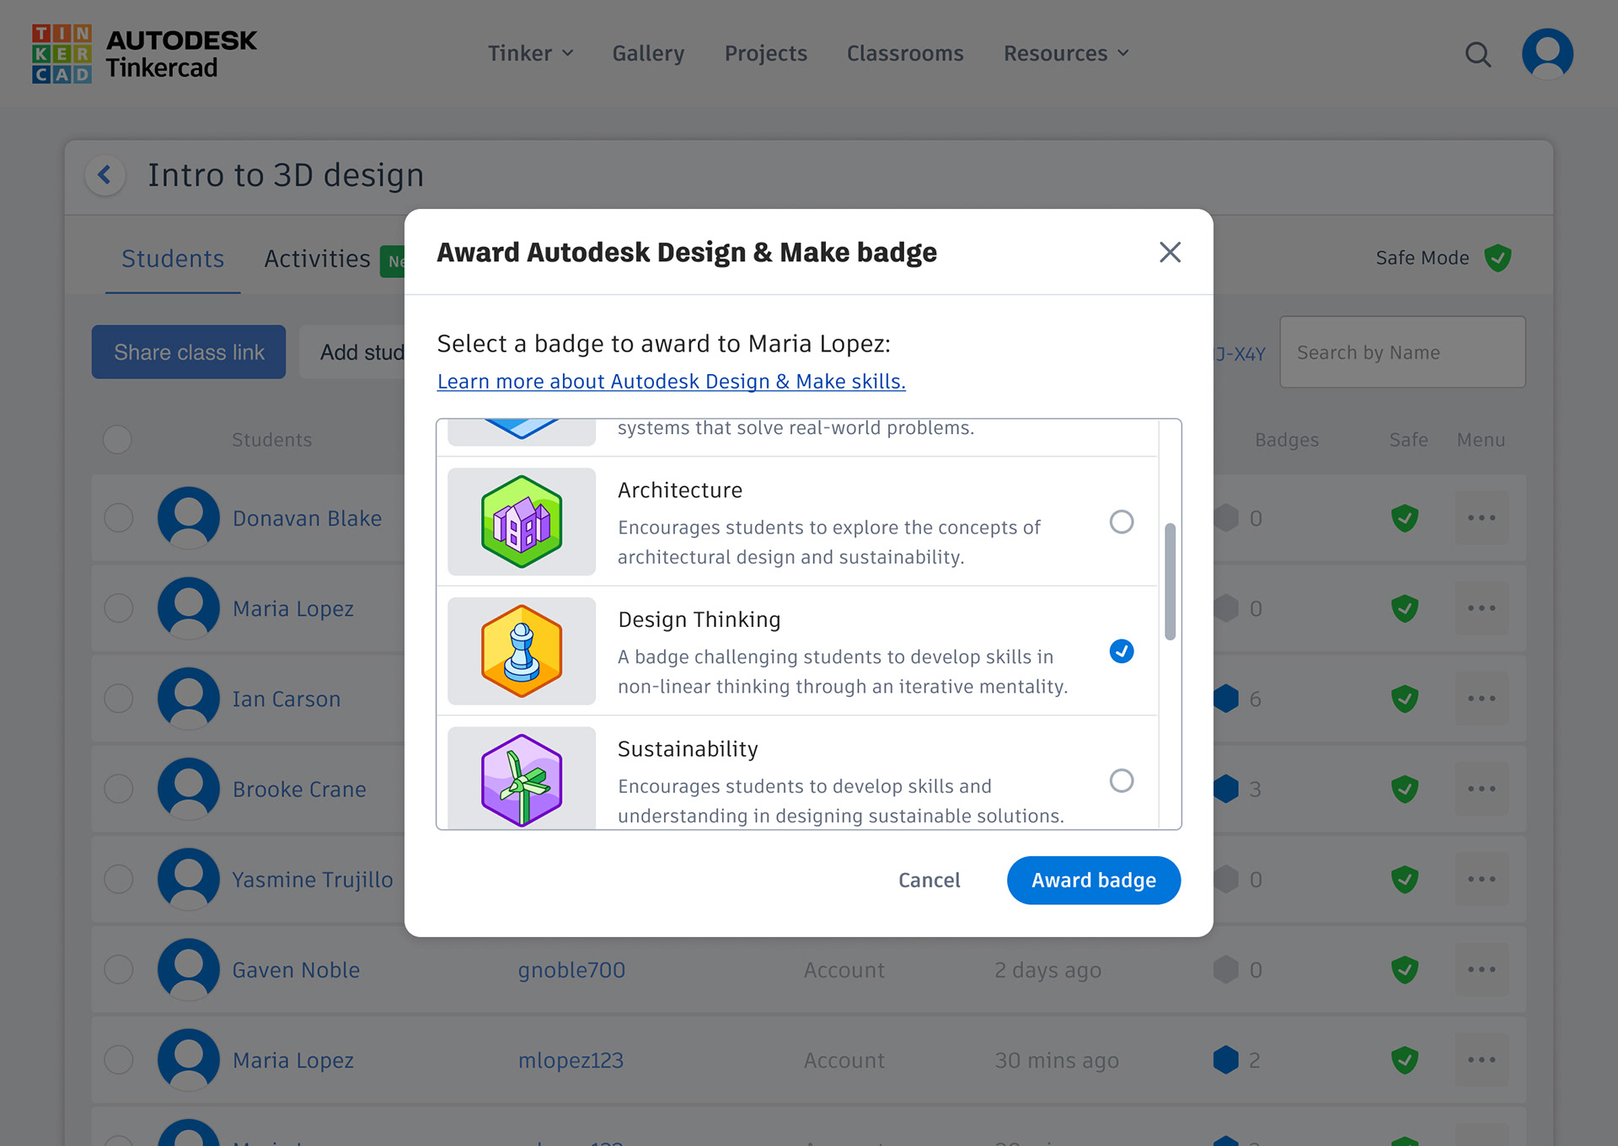Open the Classrooms nav item

click(904, 54)
